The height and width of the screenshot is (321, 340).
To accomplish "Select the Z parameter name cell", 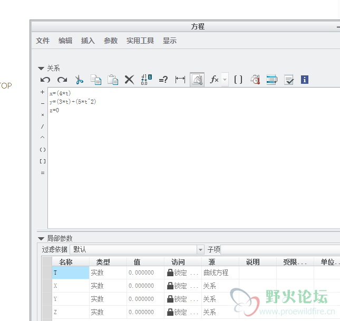I will 71,313.
